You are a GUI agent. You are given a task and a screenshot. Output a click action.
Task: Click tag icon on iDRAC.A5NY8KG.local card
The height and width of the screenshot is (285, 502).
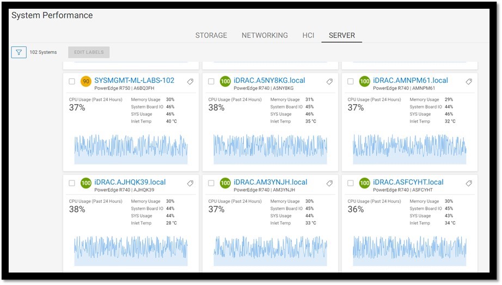coord(329,82)
